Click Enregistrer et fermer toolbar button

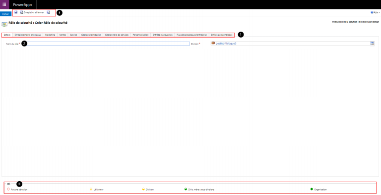pyautogui.click(x=32, y=12)
